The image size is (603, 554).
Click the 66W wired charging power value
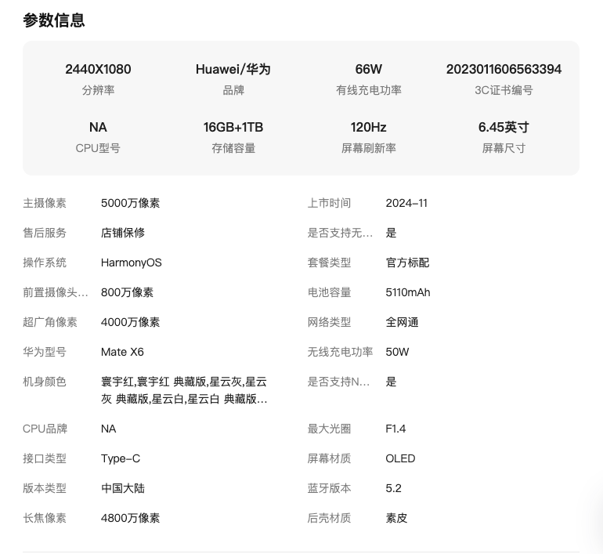tap(368, 69)
